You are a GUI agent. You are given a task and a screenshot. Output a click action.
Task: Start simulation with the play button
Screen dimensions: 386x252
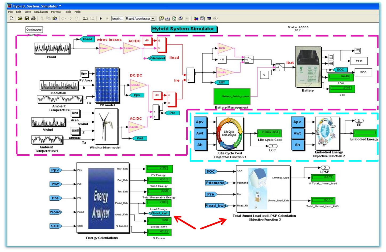point(101,18)
